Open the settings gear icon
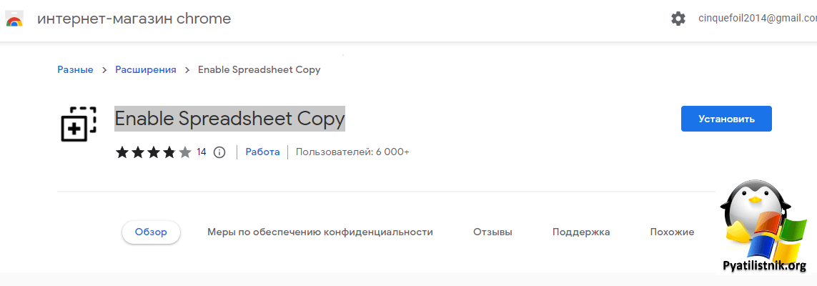 [x=678, y=19]
